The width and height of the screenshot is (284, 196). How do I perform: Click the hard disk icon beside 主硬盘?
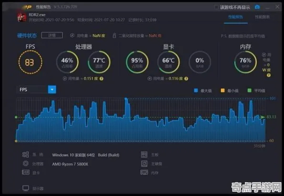(144, 164)
